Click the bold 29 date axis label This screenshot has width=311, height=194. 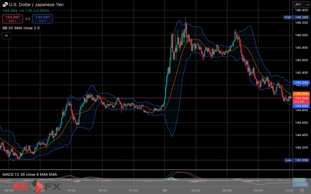[165, 190]
